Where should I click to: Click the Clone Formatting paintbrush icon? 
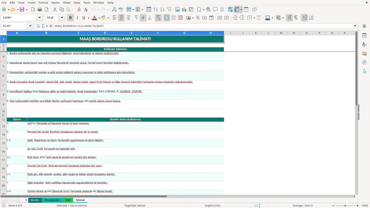(79, 10)
